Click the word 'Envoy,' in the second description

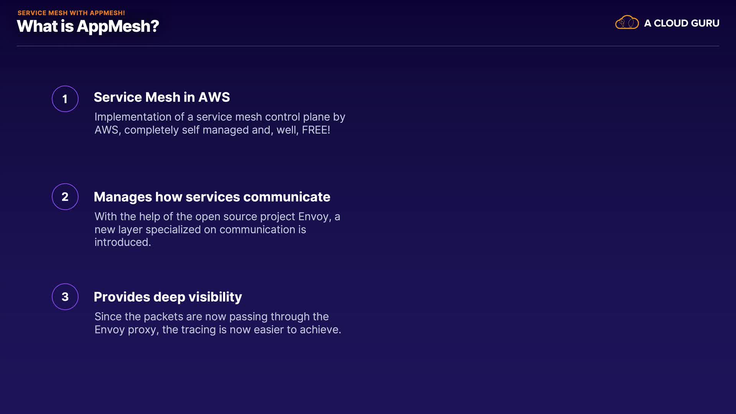pos(315,217)
